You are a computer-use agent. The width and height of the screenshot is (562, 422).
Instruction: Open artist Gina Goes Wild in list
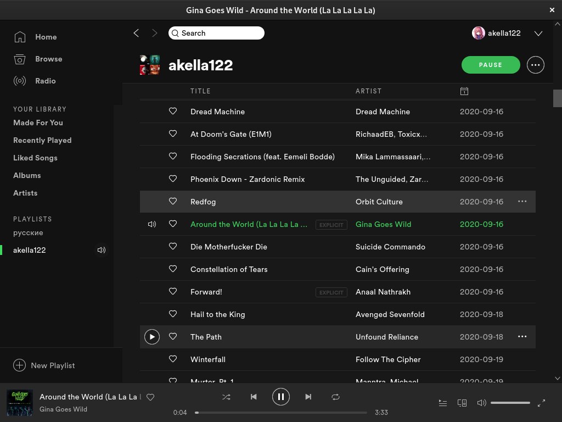tap(383, 224)
